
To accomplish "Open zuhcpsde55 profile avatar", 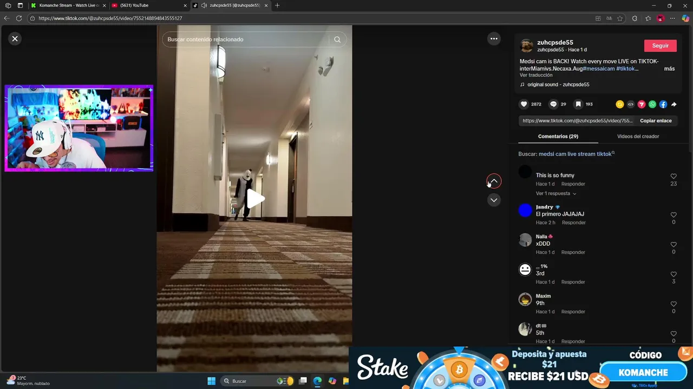I will tap(526, 45).
